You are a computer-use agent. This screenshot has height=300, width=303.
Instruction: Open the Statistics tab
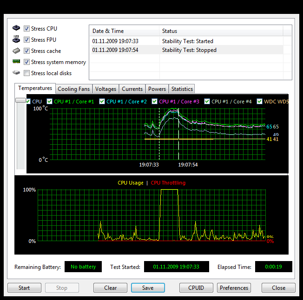(182, 89)
